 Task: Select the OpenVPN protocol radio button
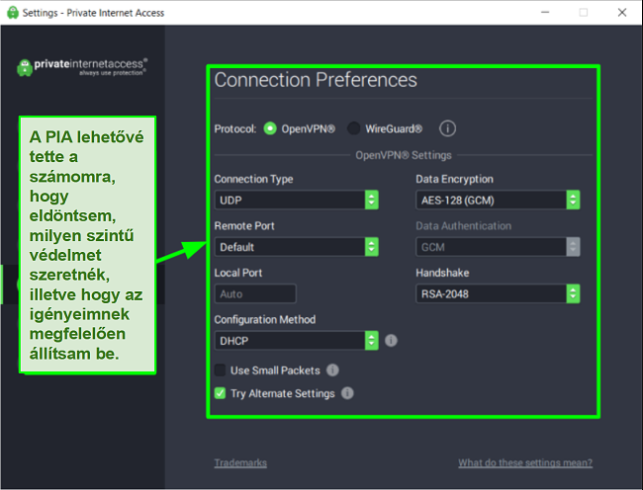pos(270,128)
